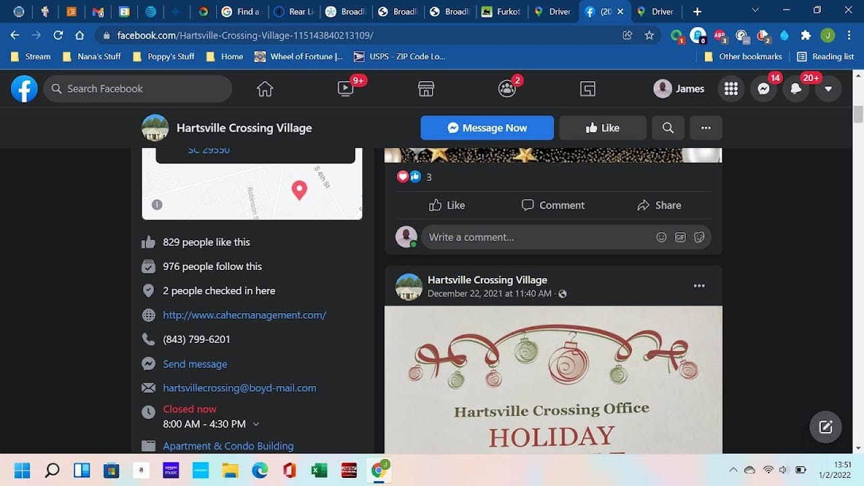Add a sticker to the comment
This screenshot has width=864, height=486.
click(699, 237)
